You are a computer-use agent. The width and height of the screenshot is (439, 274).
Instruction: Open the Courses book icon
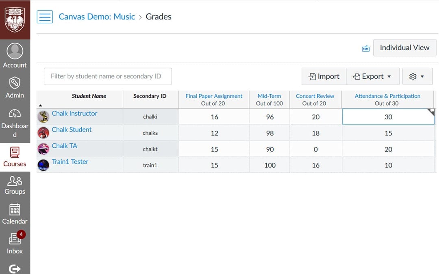click(15, 152)
